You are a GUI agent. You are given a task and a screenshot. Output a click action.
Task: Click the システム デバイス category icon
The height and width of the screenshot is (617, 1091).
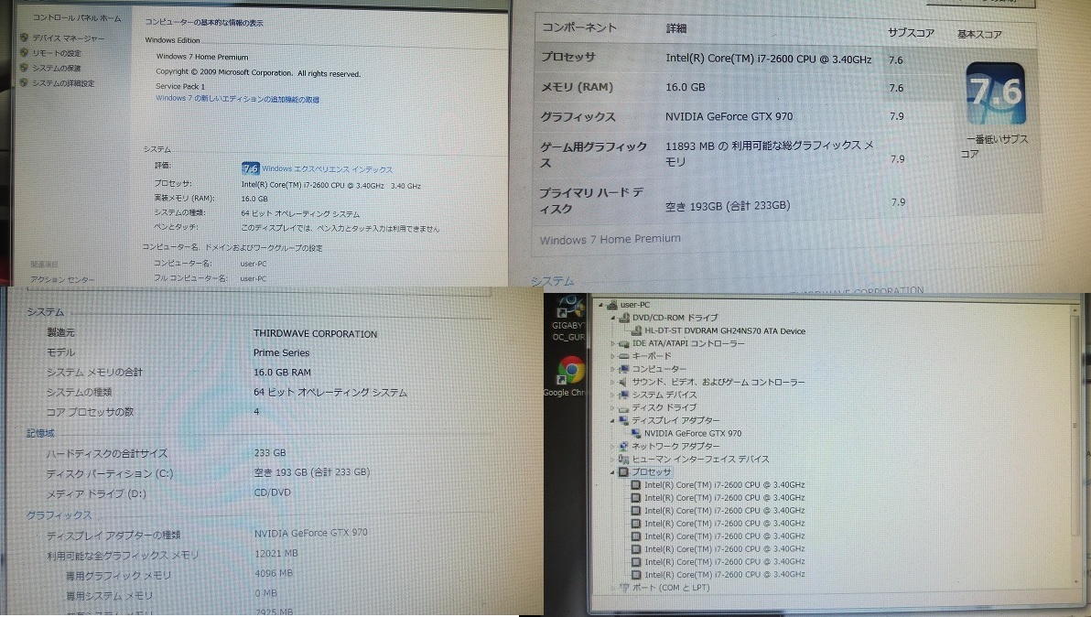624,395
